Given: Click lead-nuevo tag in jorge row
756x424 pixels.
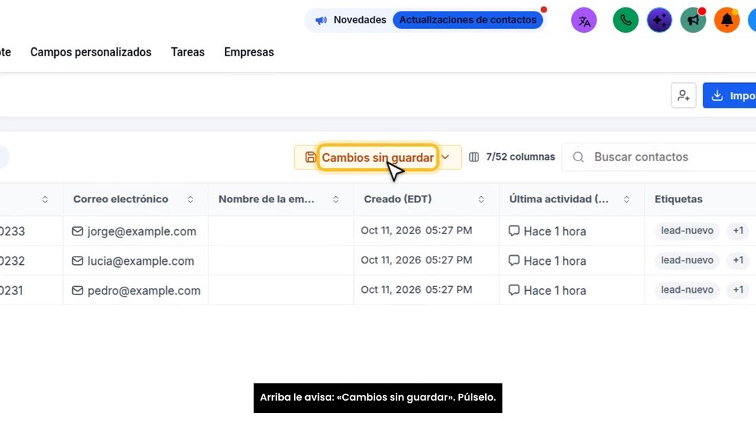Looking at the screenshot, I should pyautogui.click(x=687, y=231).
